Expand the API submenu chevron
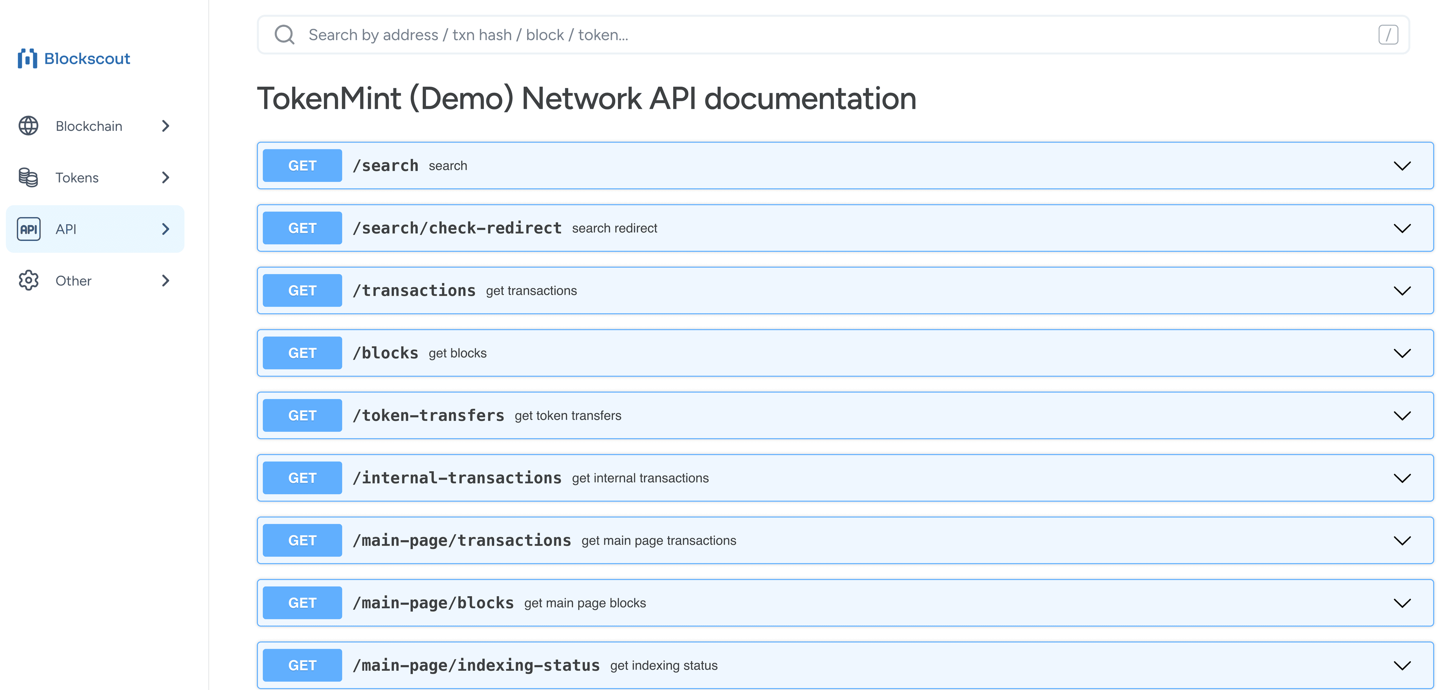The height and width of the screenshot is (690, 1453). (165, 229)
